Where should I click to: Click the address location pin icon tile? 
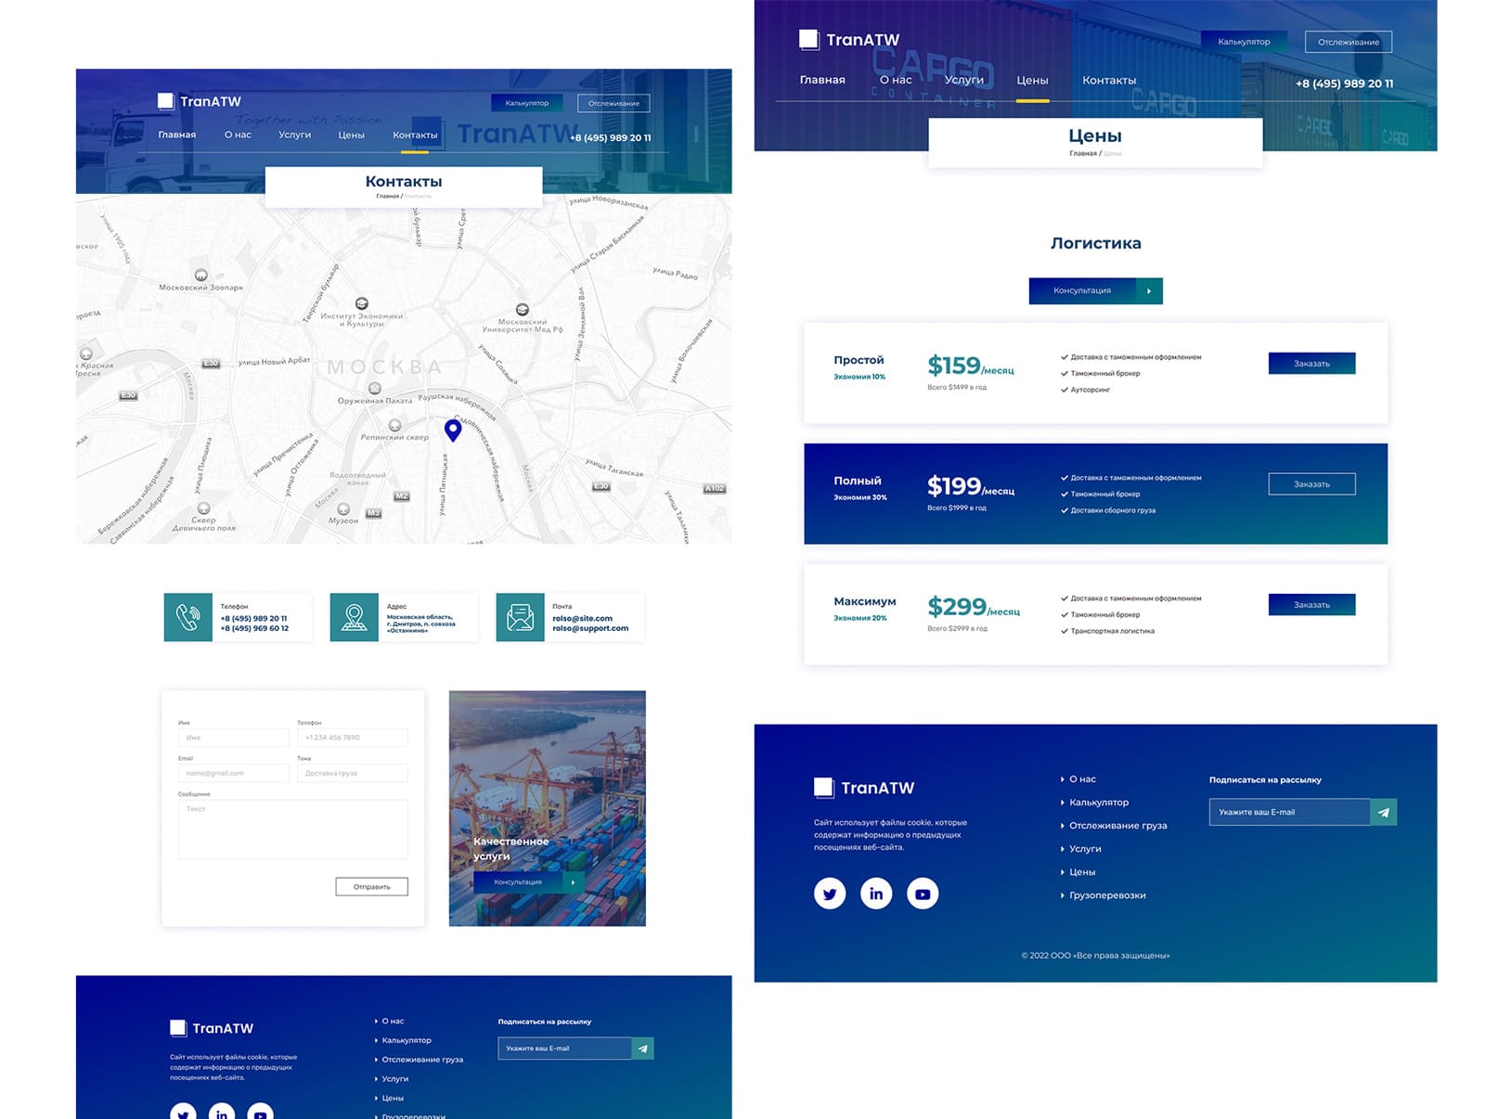354,617
